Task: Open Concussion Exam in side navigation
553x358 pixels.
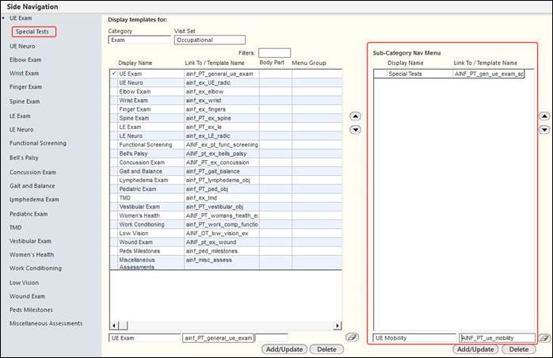Action: point(32,172)
